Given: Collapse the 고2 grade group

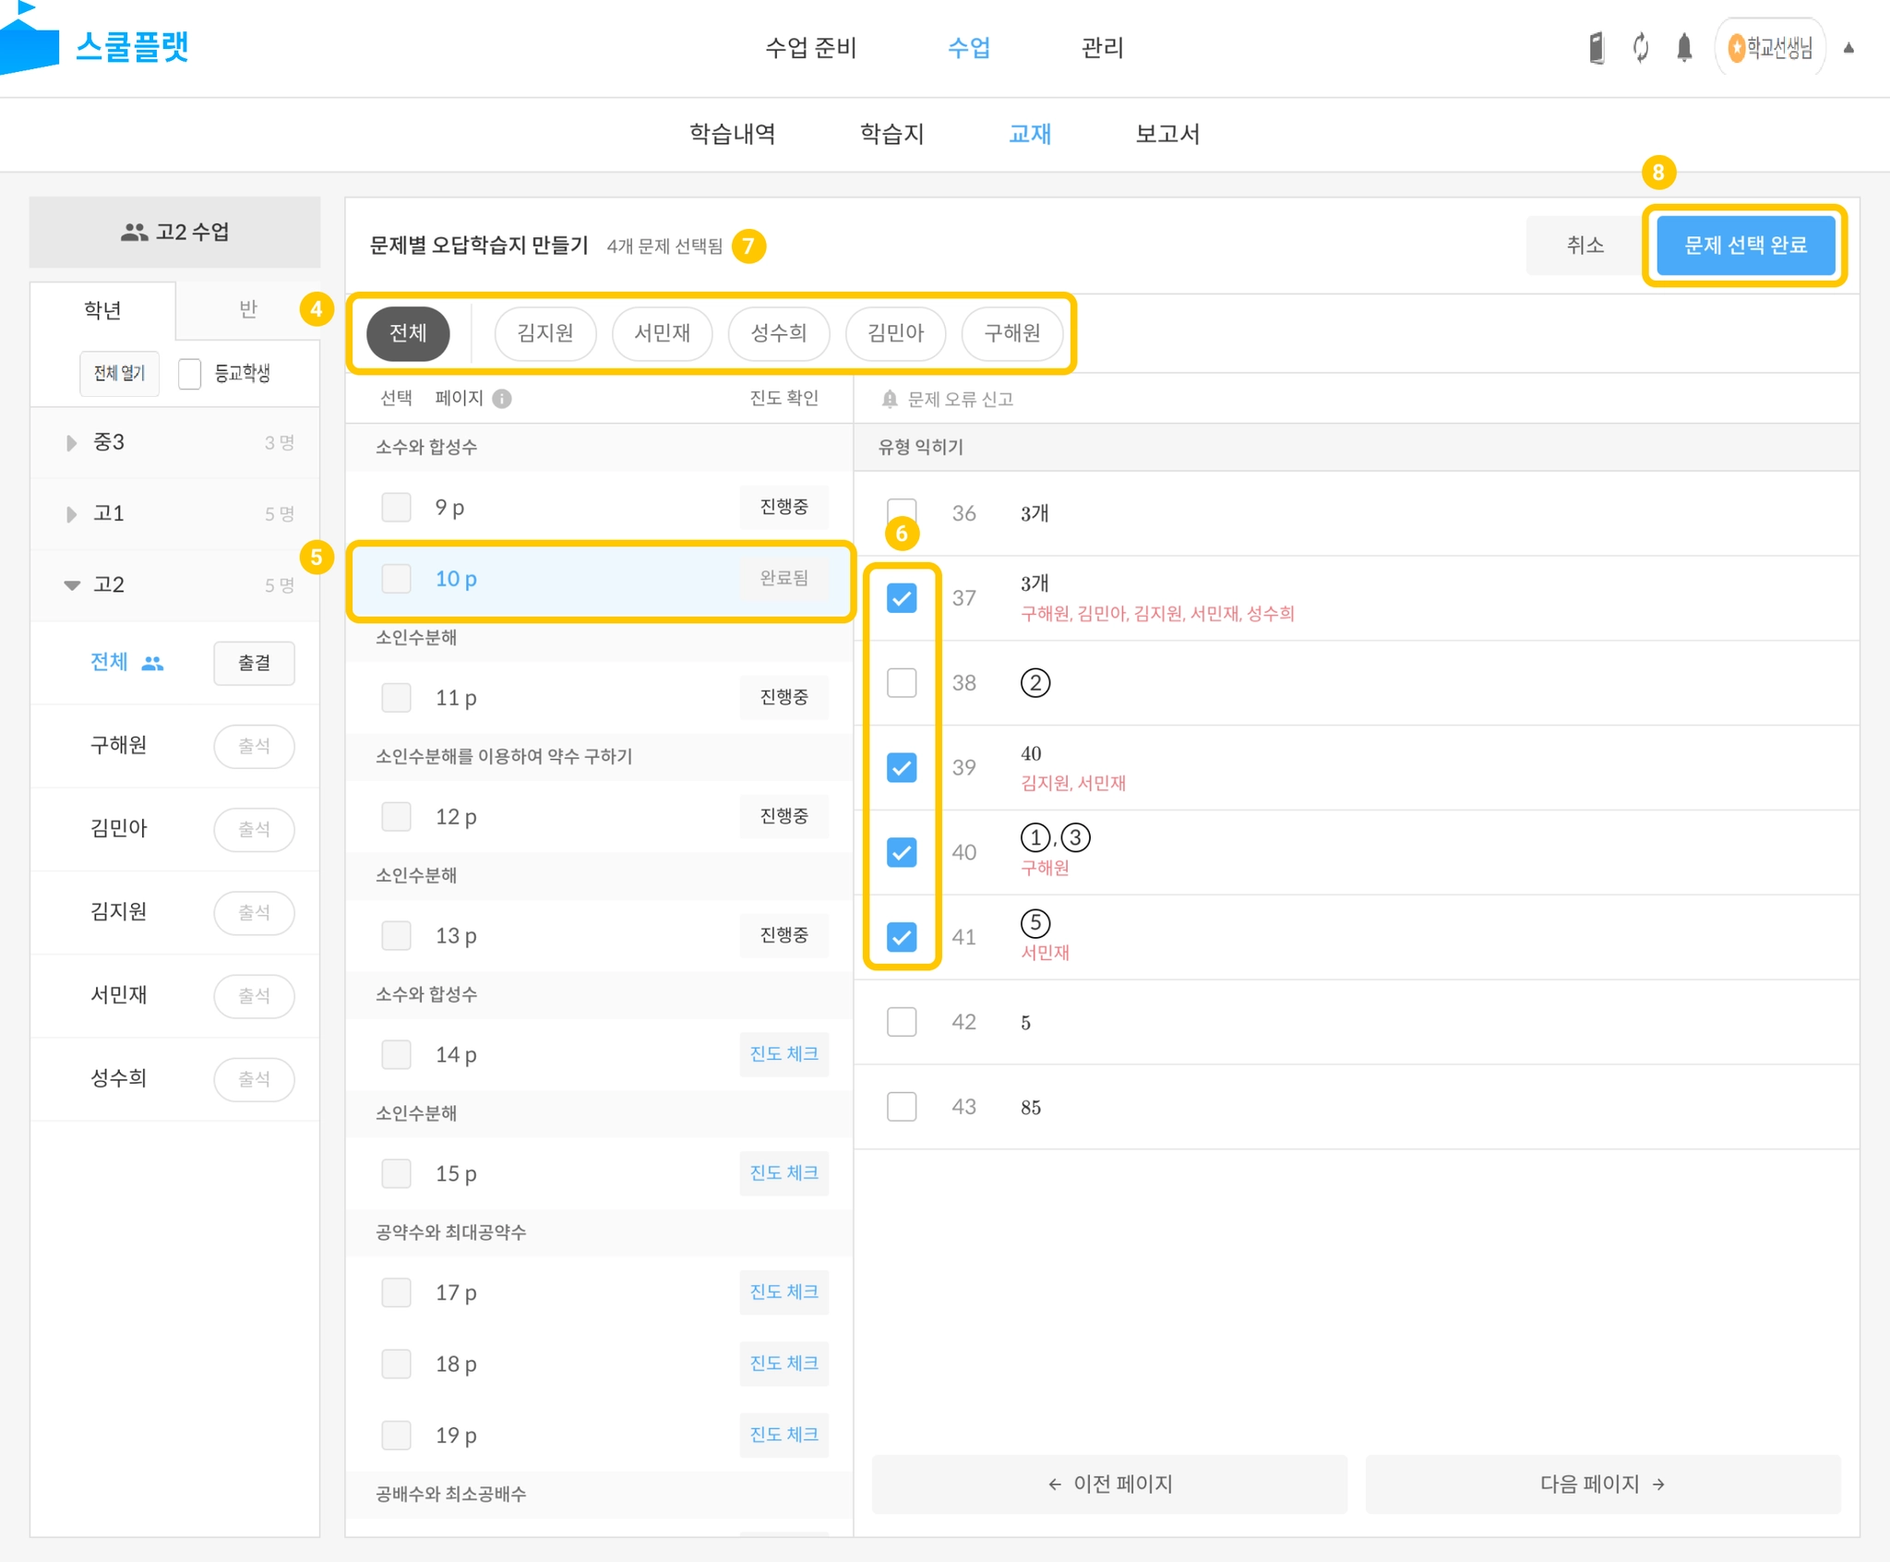Looking at the screenshot, I should click(71, 585).
